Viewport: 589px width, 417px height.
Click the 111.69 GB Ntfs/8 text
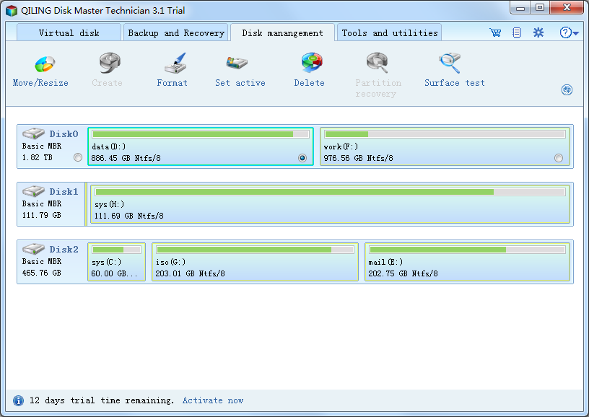(128, 216)
